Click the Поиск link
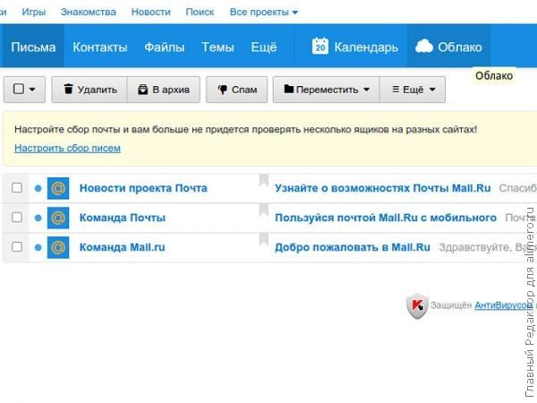This screenshot has width=537, height=403. (200, 12)
